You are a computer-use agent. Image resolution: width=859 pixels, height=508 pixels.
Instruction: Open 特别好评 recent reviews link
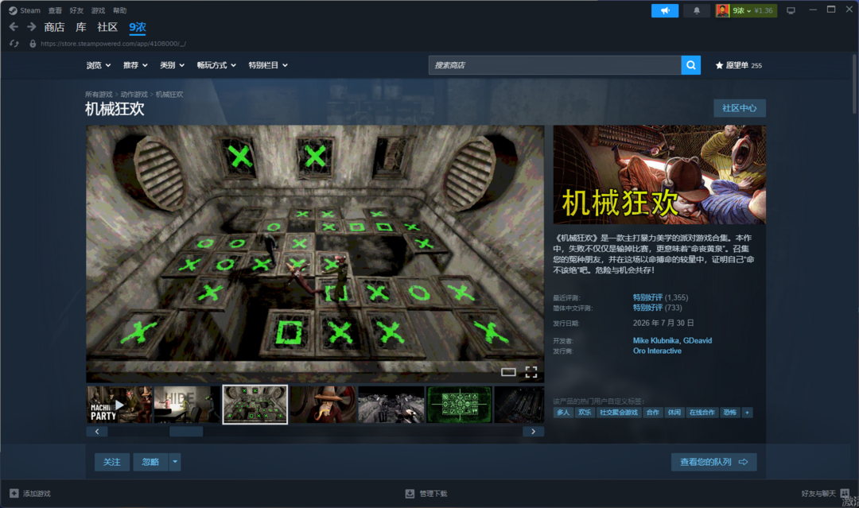pos(647,297)
